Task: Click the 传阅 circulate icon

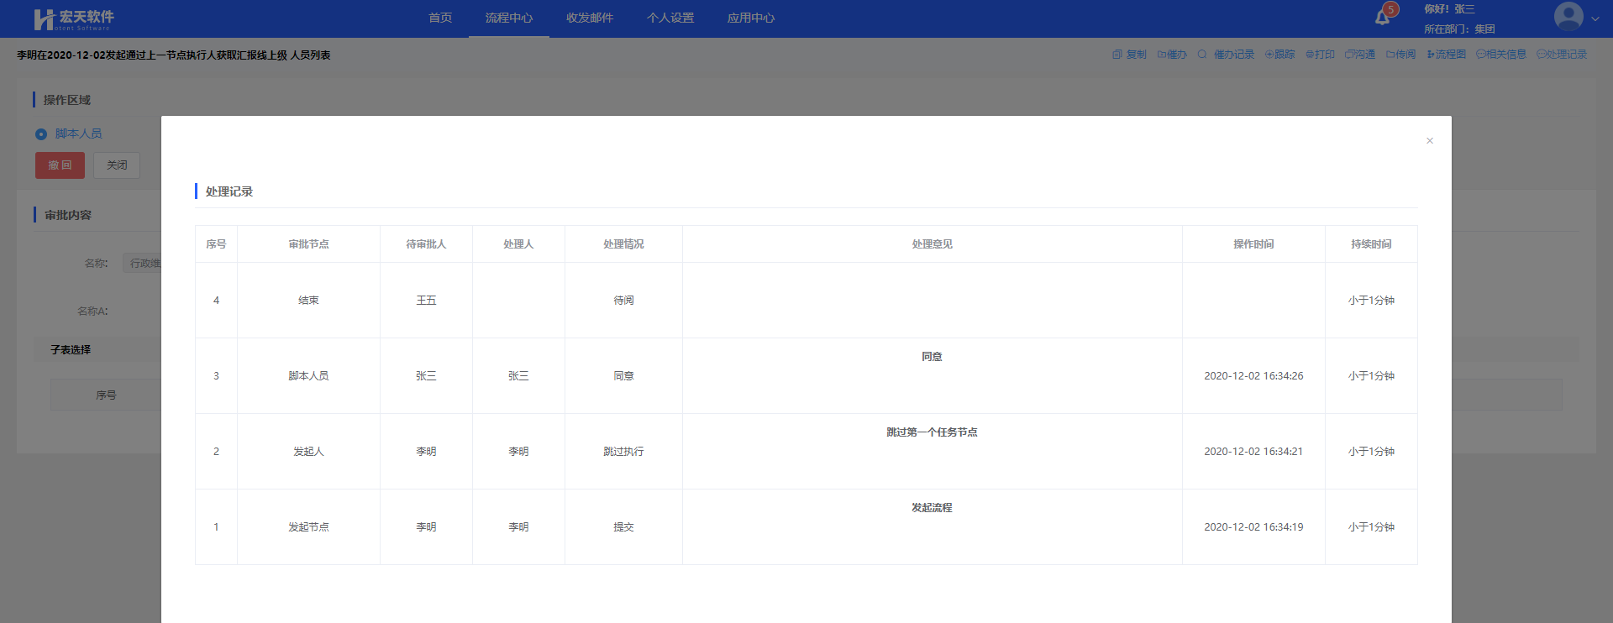Action: click(x=1400, y=55)
